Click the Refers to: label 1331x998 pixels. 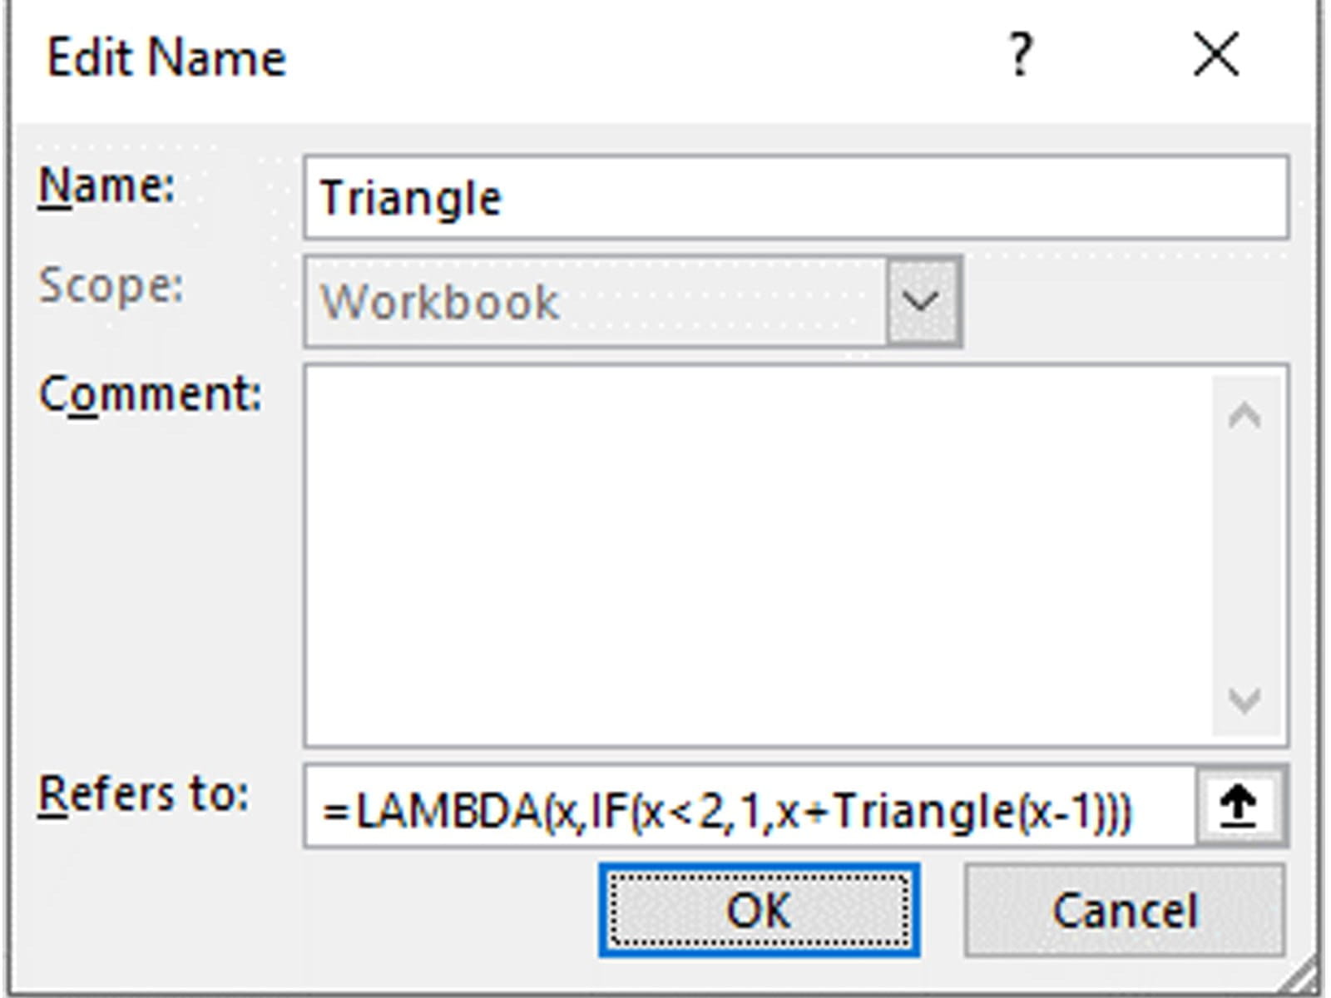click(x=143, y=794)
